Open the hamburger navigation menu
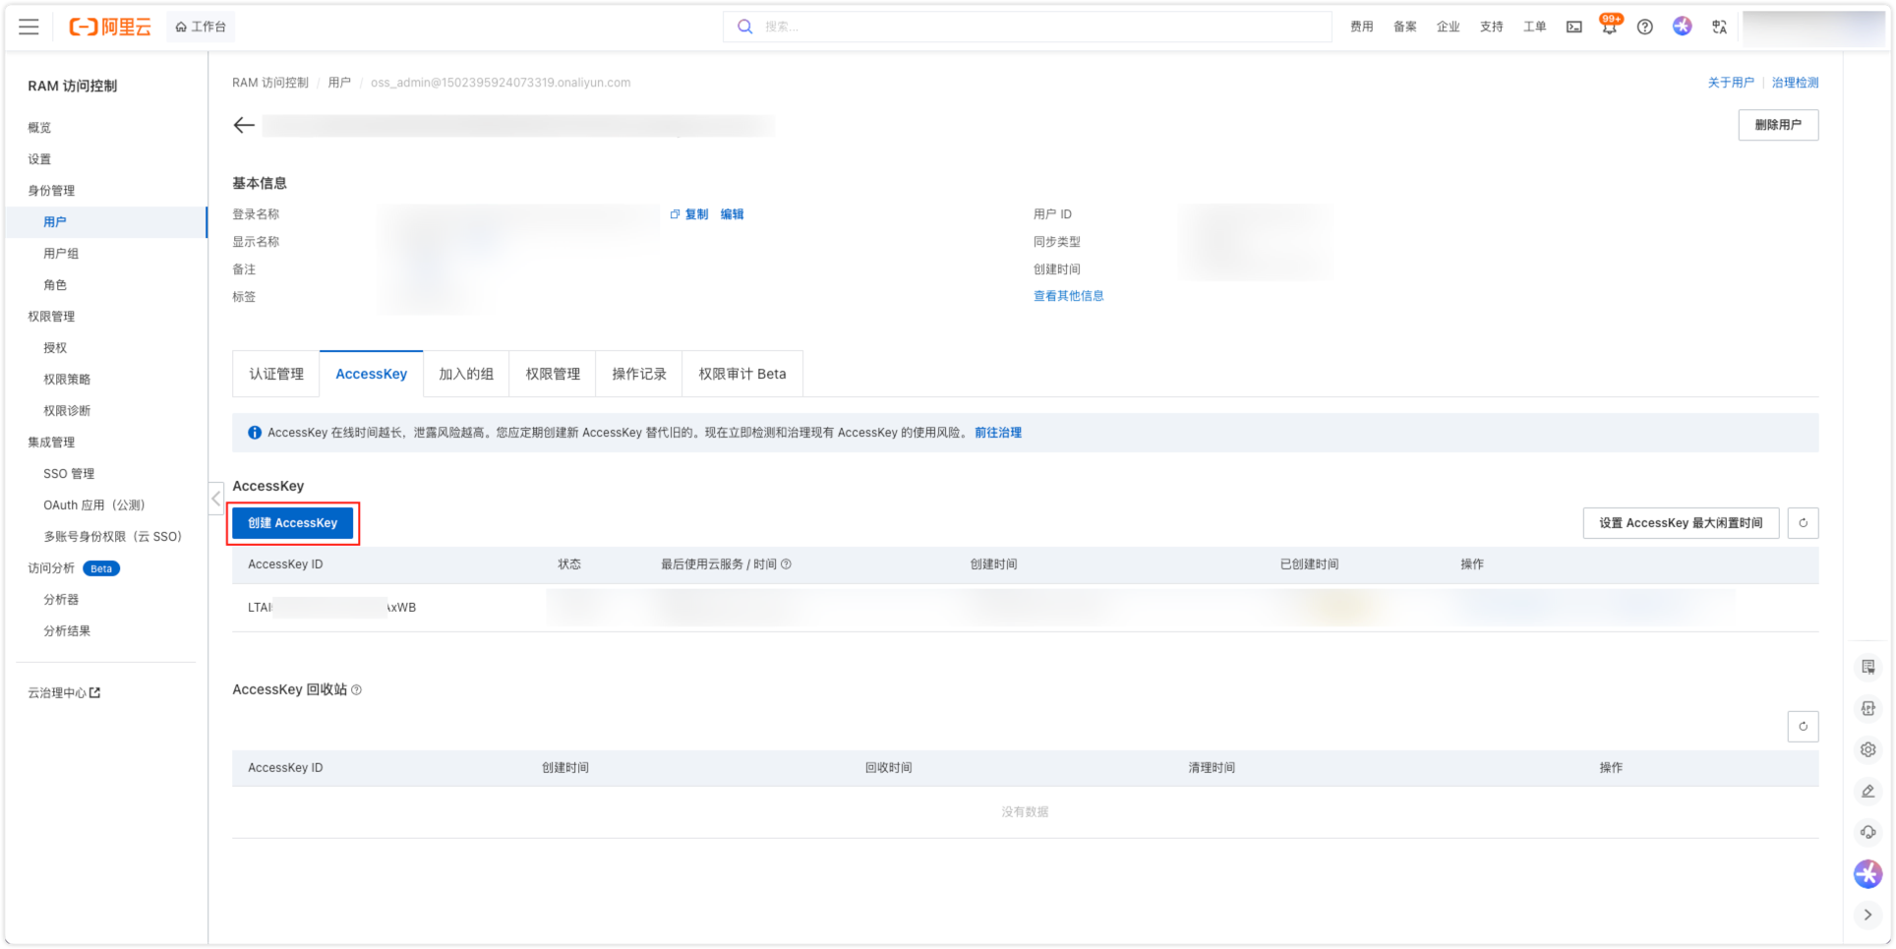The image size is (1896, 949). point(29,27)
